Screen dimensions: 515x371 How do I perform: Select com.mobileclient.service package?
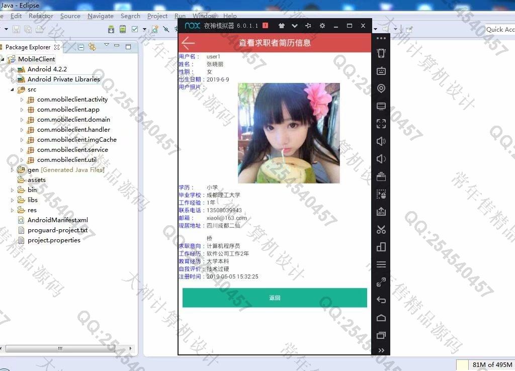coord(72,150)
